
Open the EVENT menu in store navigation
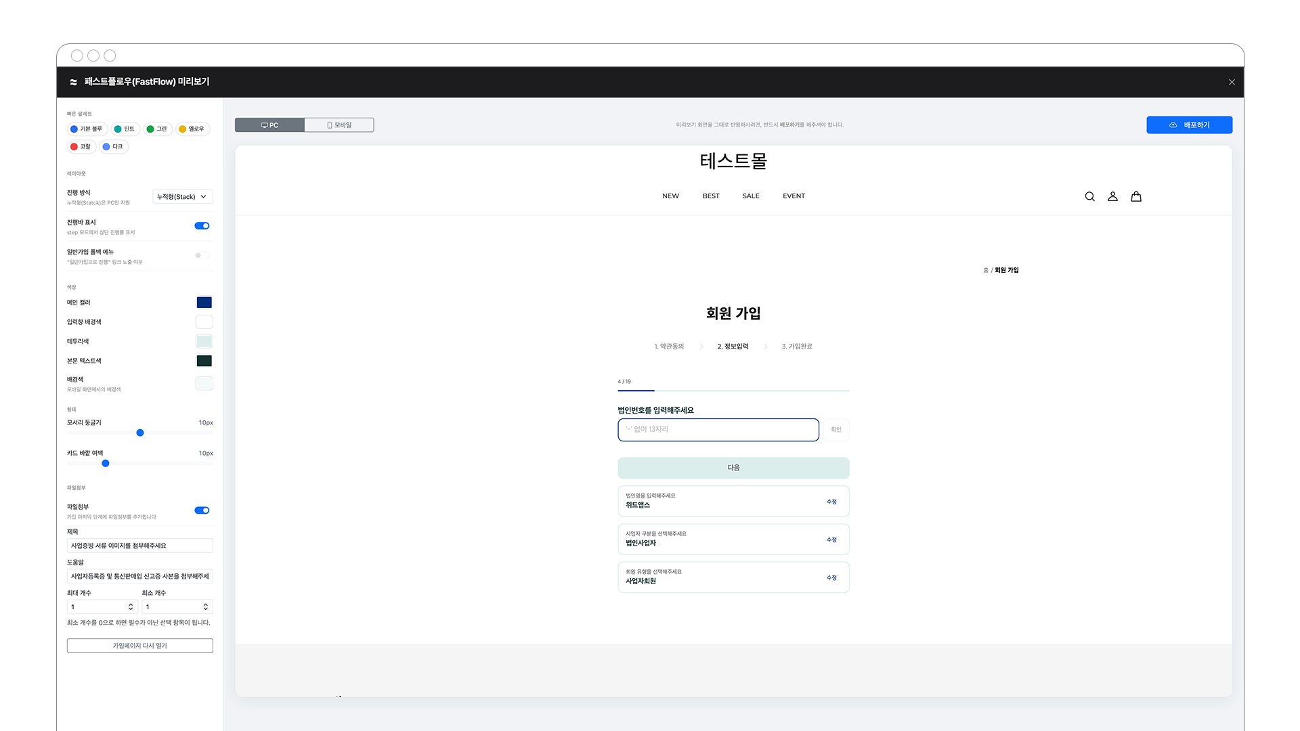(x=794, y=196)
